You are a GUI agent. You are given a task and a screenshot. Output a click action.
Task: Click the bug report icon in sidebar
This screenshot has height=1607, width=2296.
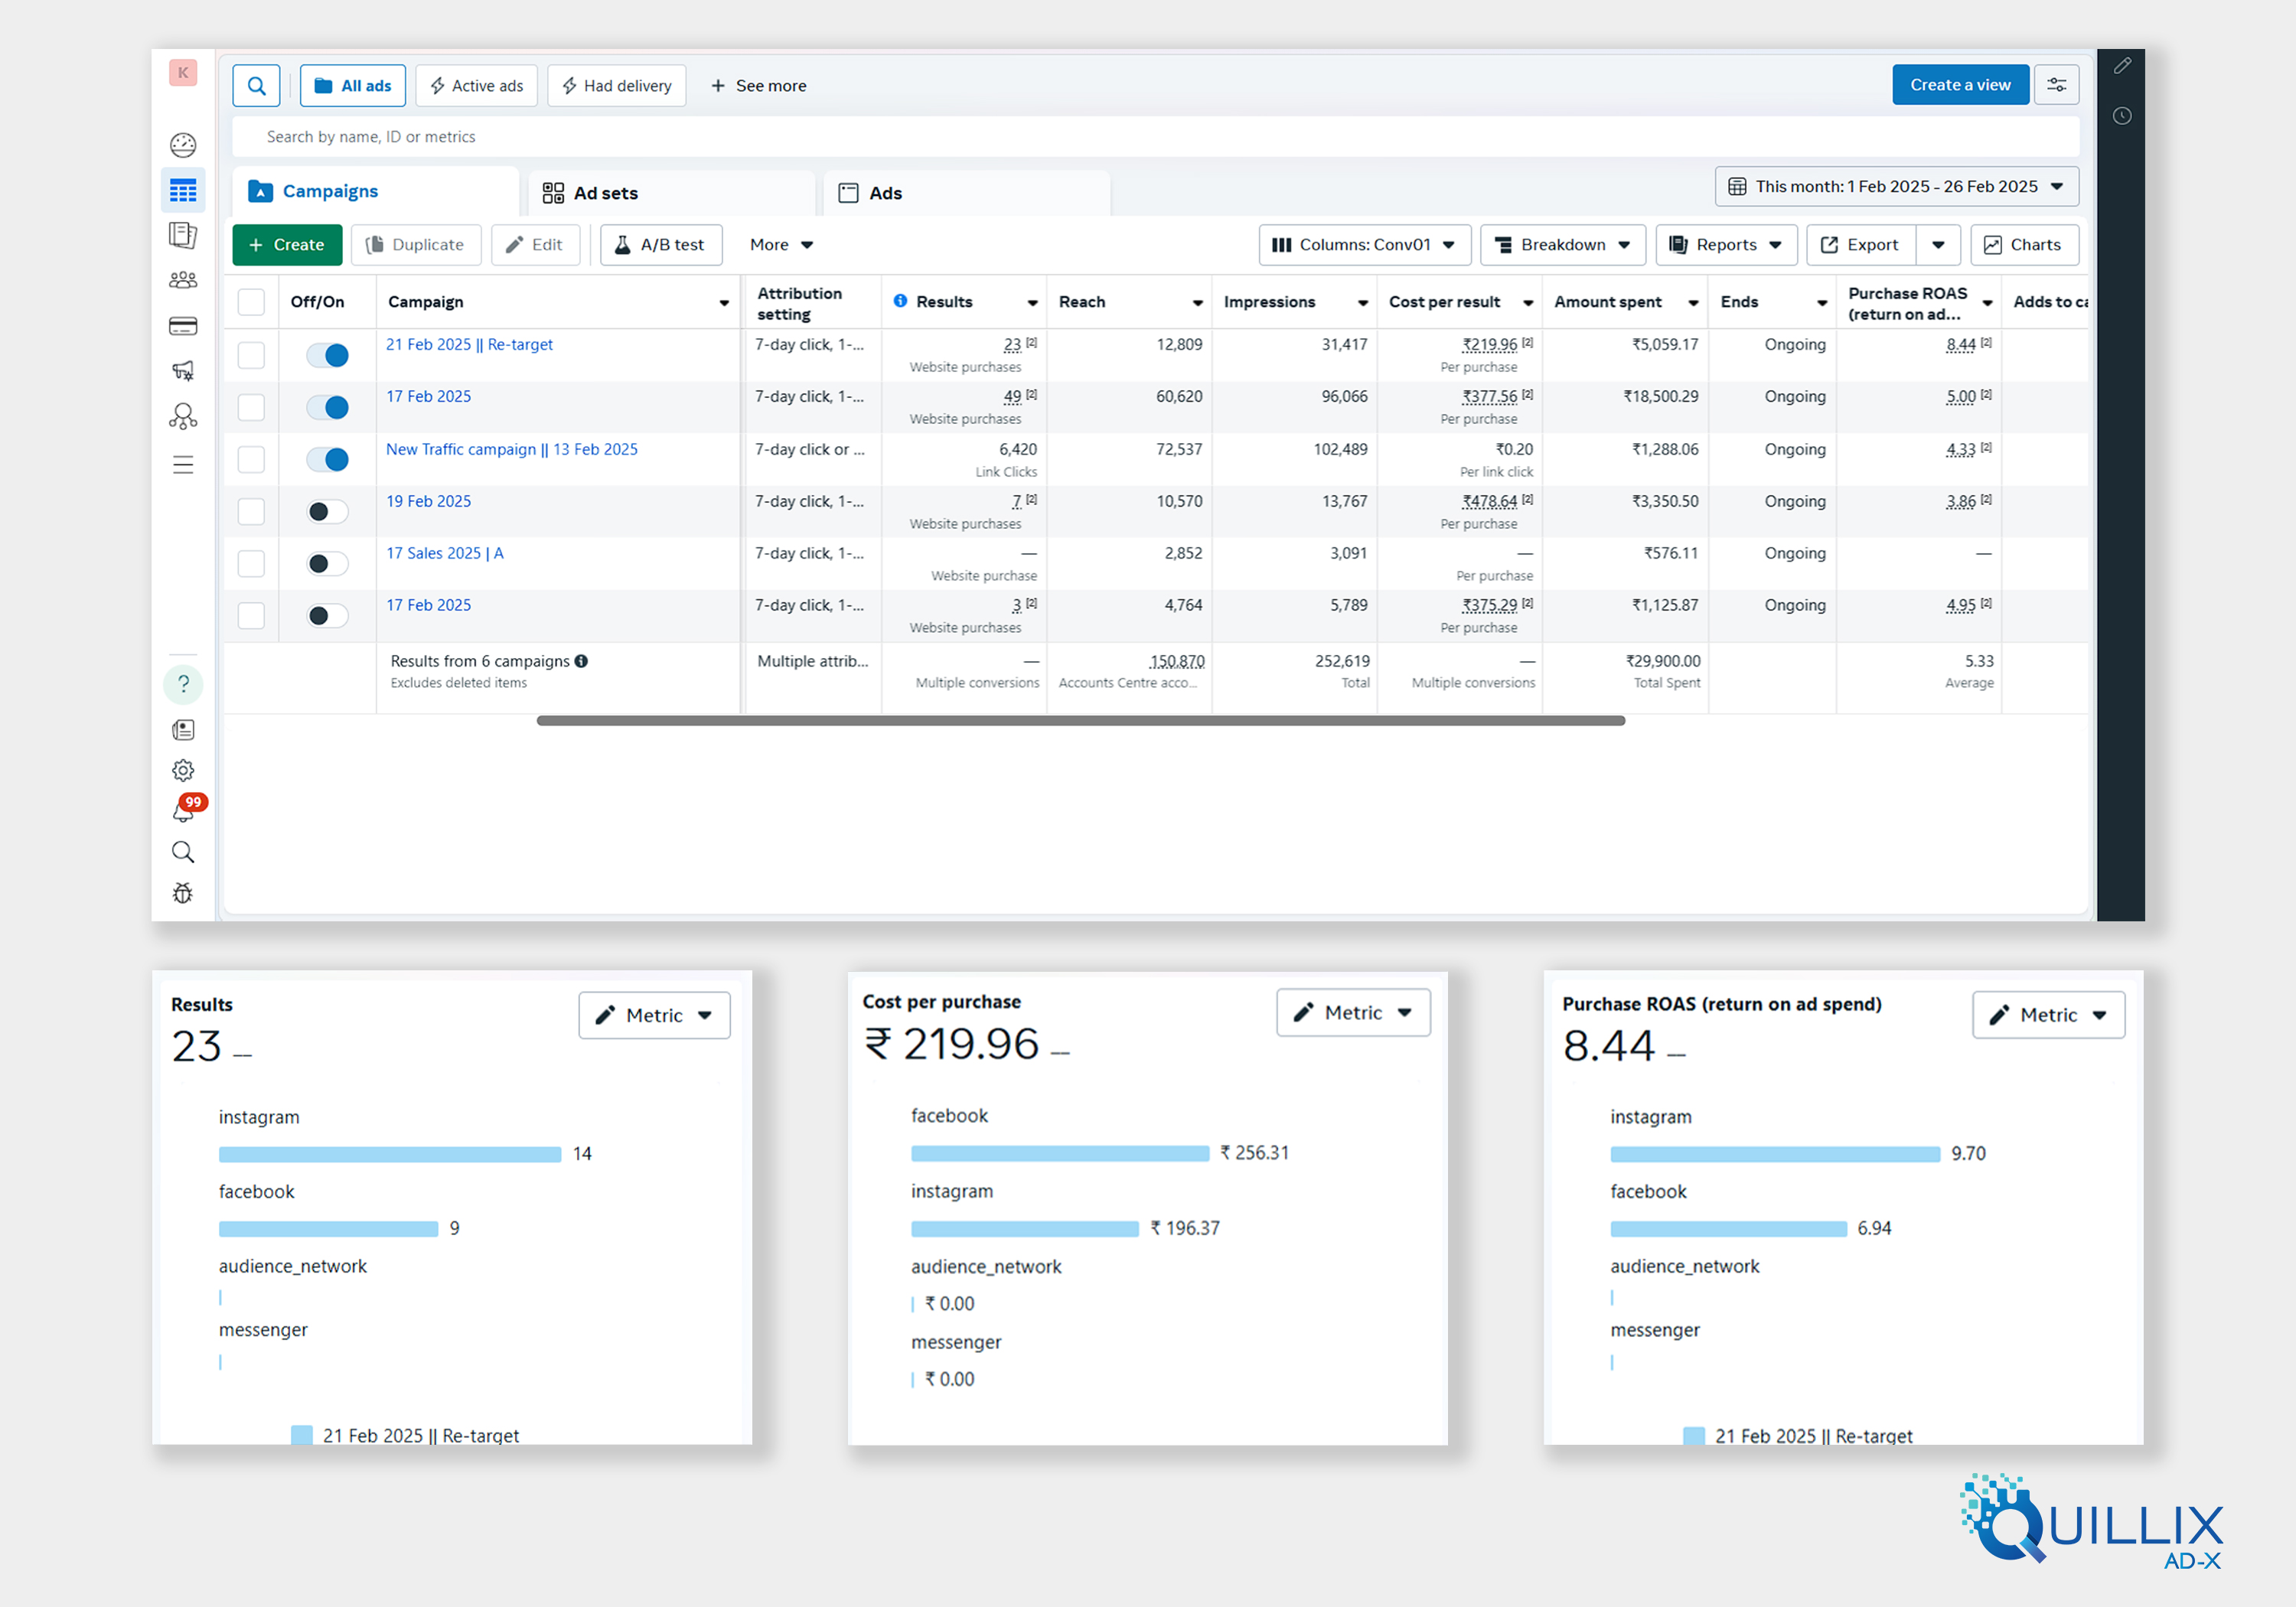(x=183, y=893)
